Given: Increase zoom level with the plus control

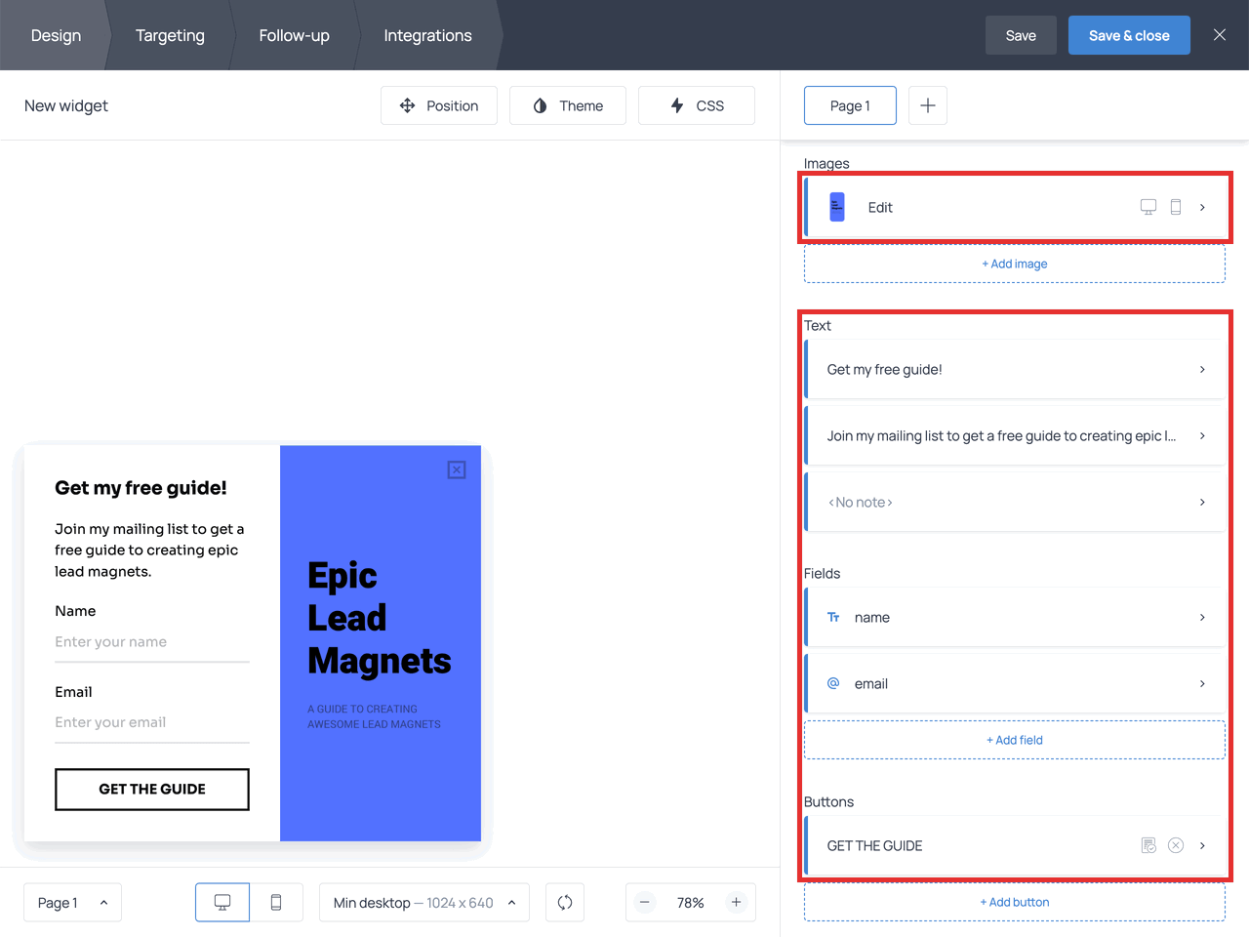Looking at the screenshot, I should [736, 902].
